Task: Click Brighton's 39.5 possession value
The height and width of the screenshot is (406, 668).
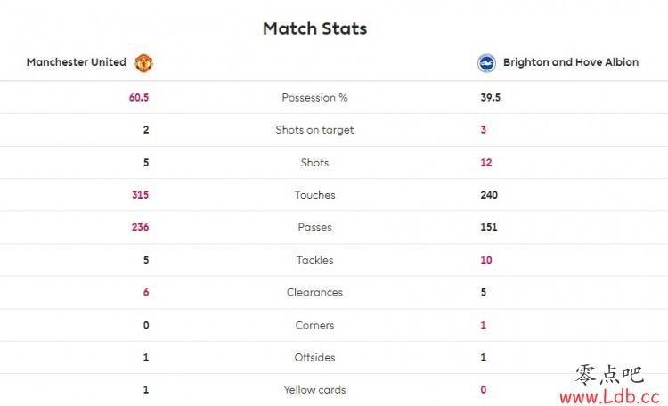Action: [x=491, y=98]
